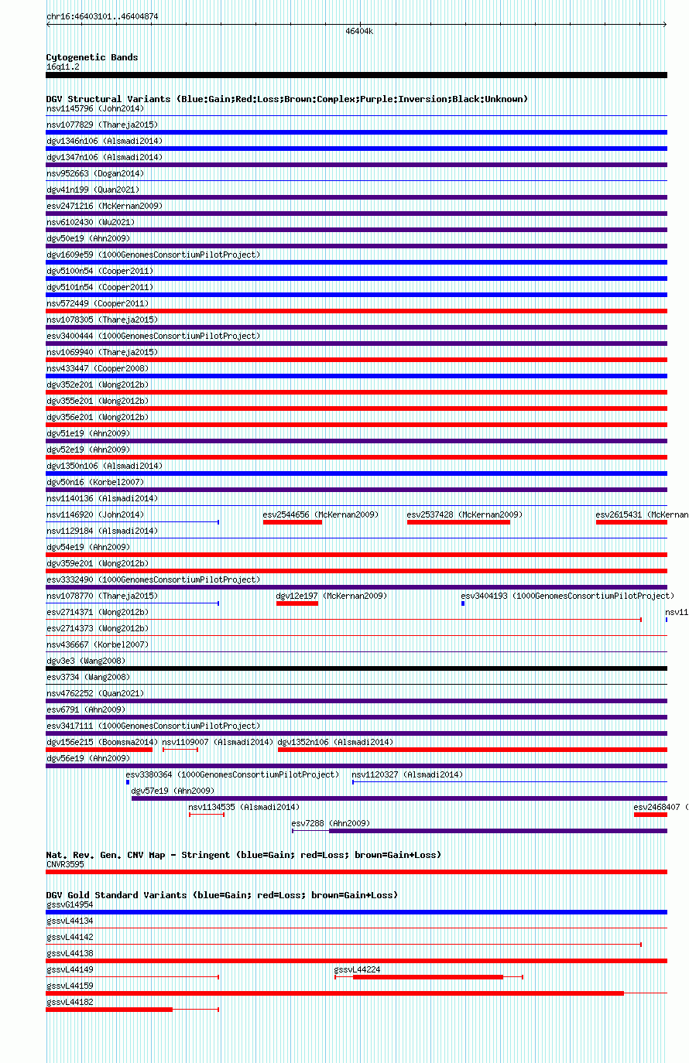The image size is (689, 1063).
Task: Open dgv1346n106 (Alsmadi2014) variant
Action: click(104, 141)
